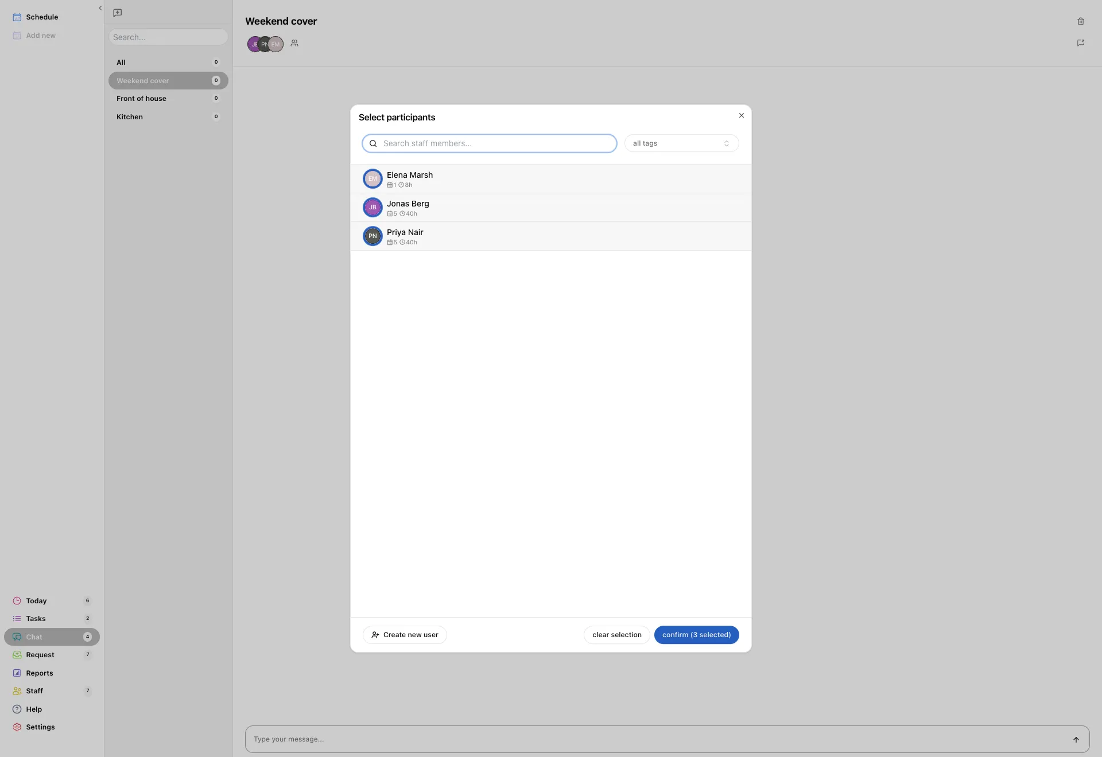Go to Today in the sidebar
This screenshot has height=757, width=1102.
pos(52,601)
